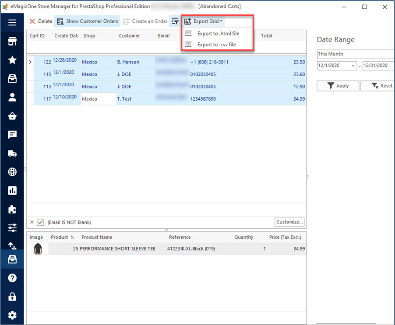Viewport: 395px width, 325px height.
Task: Sort by the Image column header
Action: [36, 237]
